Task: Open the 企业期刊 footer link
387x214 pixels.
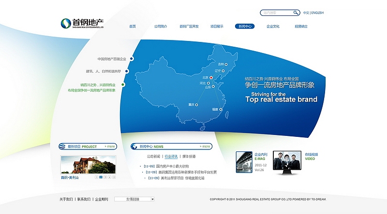Action: pyautogui.click(x=102, y=199)
